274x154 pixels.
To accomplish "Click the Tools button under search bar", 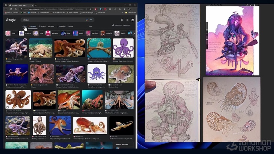I will pyautogui.click(x=91, y=27).
